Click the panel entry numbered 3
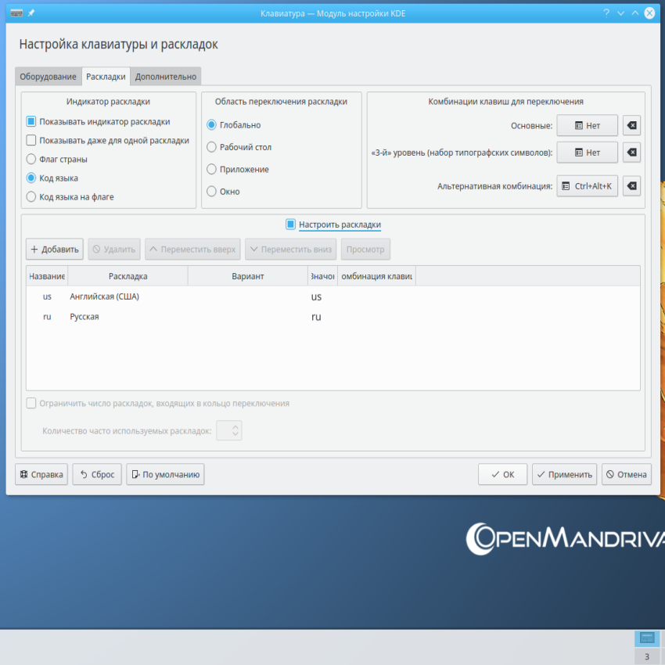 pos(647,656)
